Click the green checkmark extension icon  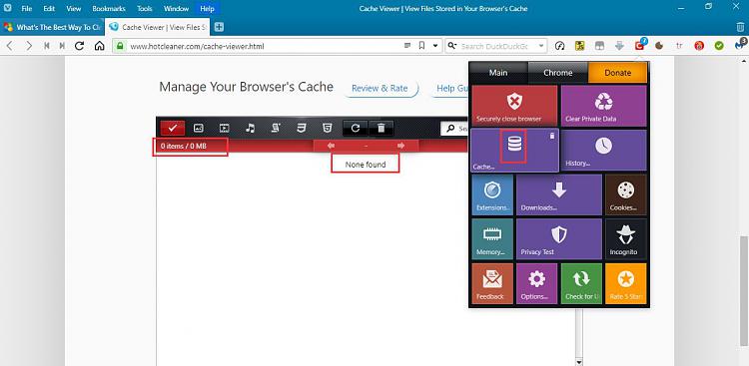[x=719, y=46]
